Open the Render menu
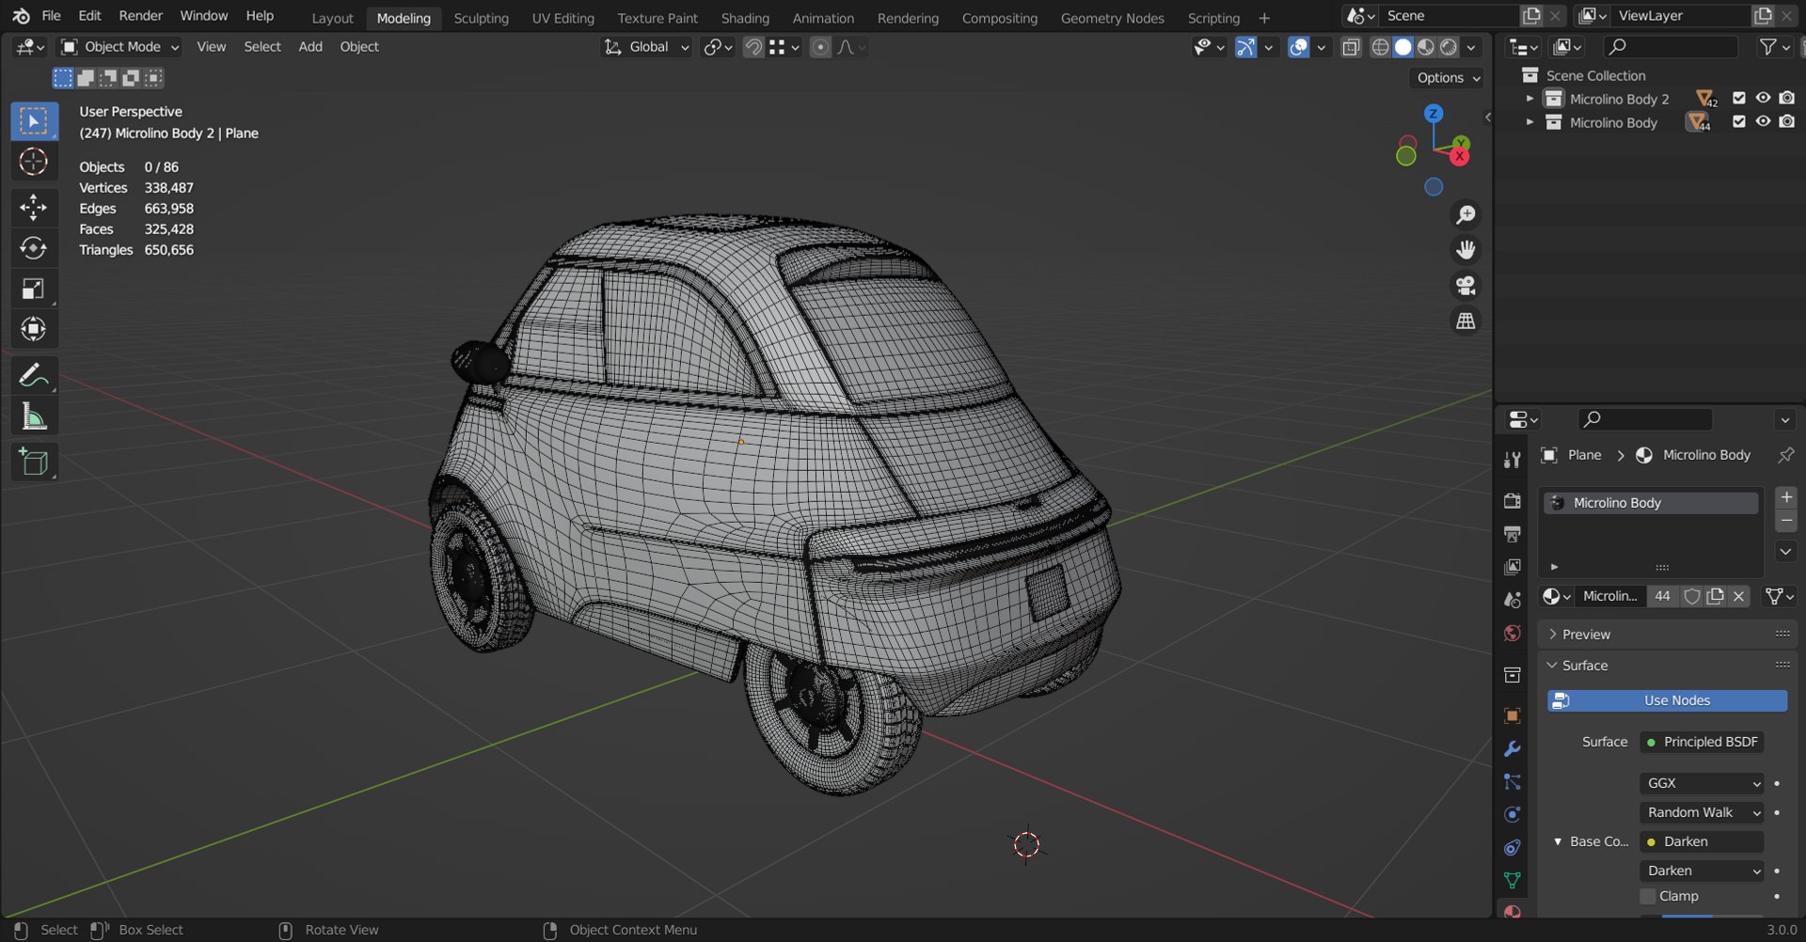The height and width of the screenshot is (942, 1806). coord(140,16)
